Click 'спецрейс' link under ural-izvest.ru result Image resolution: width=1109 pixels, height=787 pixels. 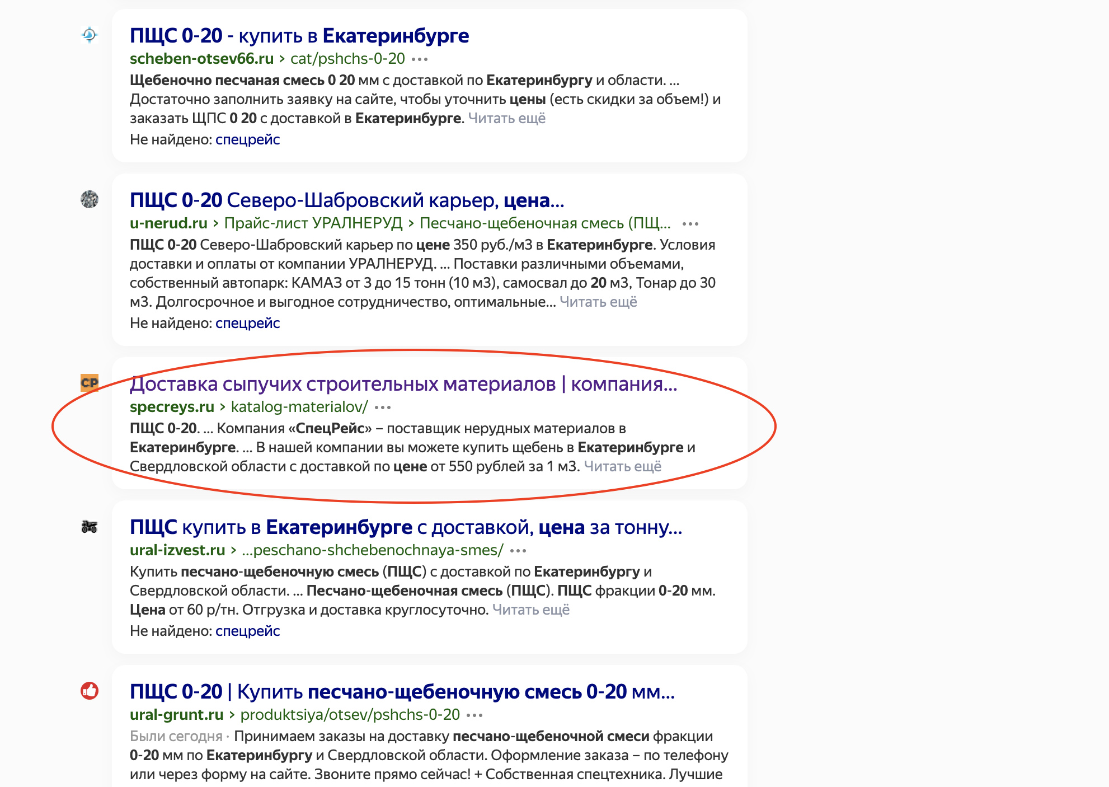click(248, 631)
